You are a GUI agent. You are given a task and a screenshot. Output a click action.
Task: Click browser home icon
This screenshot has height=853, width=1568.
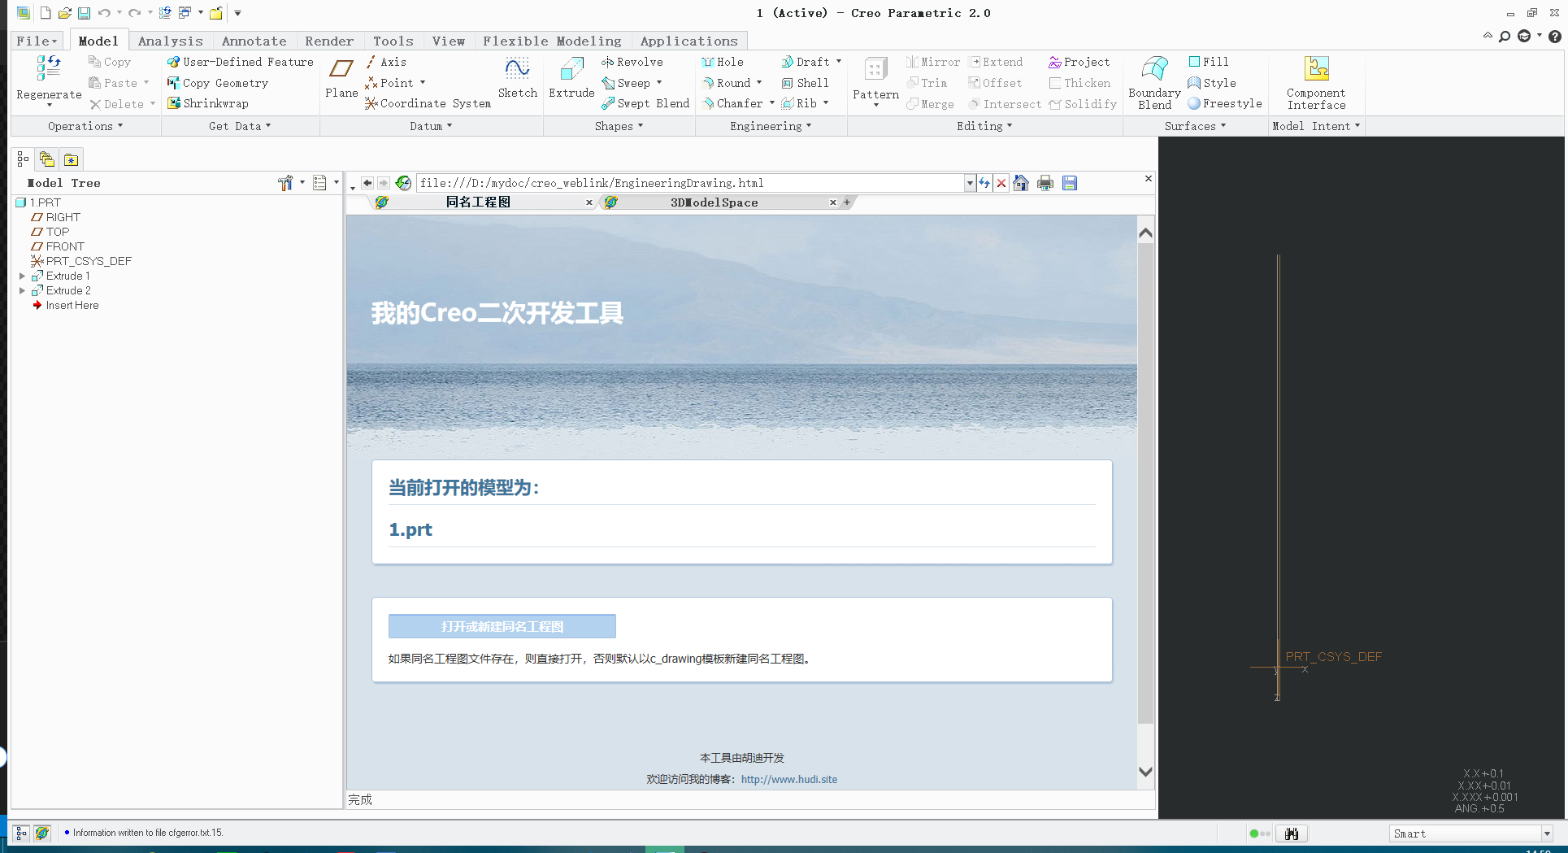click(1022, 183)
